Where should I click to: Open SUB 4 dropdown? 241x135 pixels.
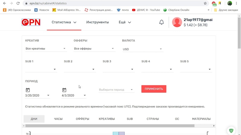tap(157, 69)
